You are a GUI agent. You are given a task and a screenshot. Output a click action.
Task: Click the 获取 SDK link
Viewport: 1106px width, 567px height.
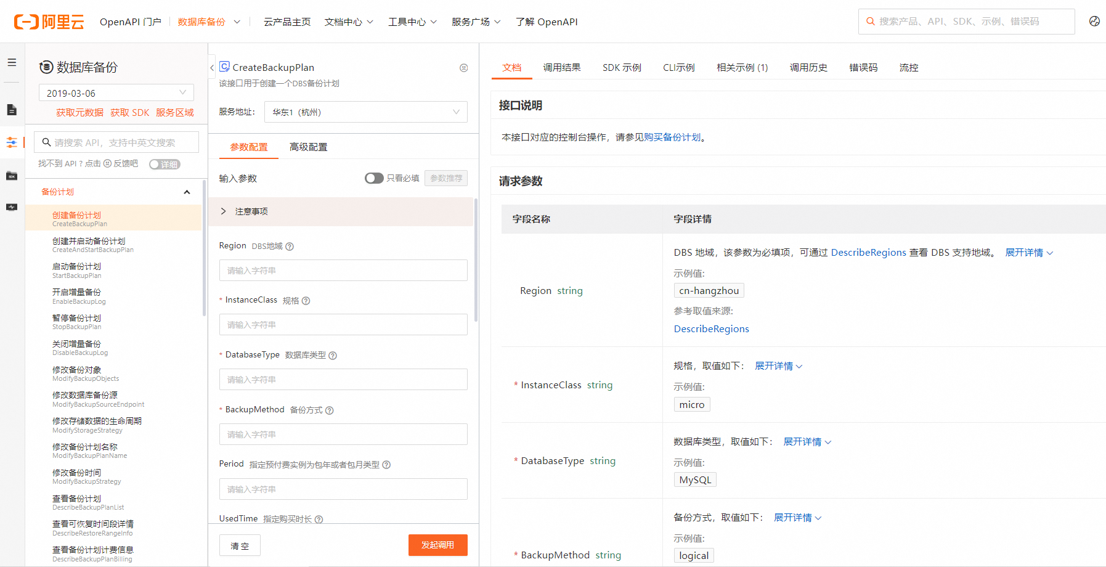[x=130, y=113]
